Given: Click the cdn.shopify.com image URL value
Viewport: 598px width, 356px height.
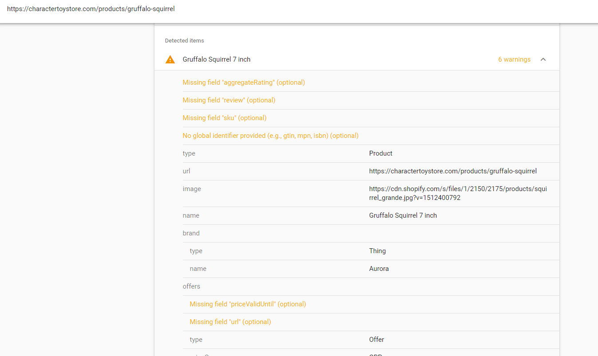Looking at the screenshot, I should point(458,193).
